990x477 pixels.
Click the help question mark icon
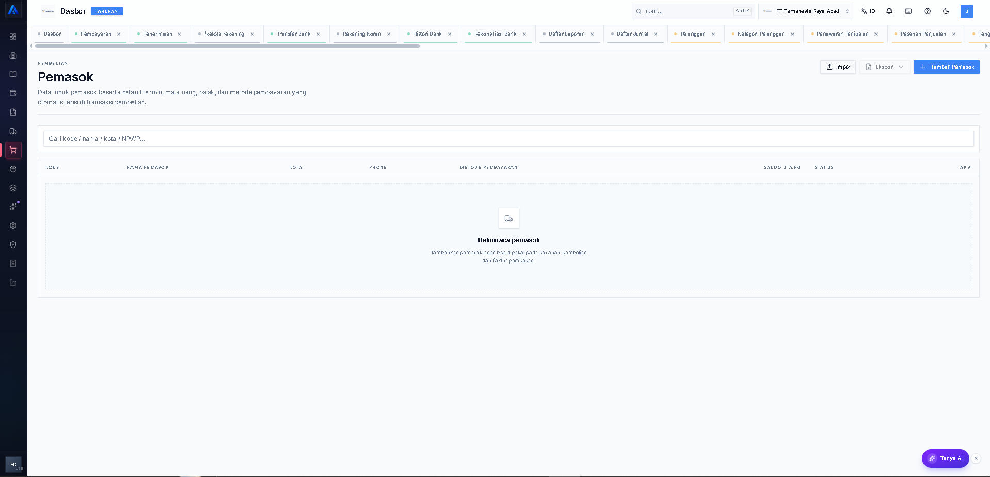tap(928, 11)
